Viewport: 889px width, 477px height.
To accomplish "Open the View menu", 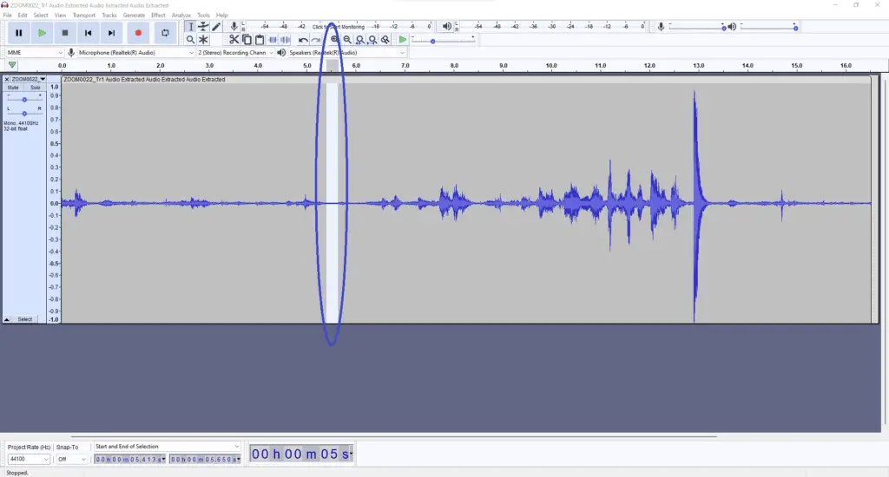I will (60, 16).
